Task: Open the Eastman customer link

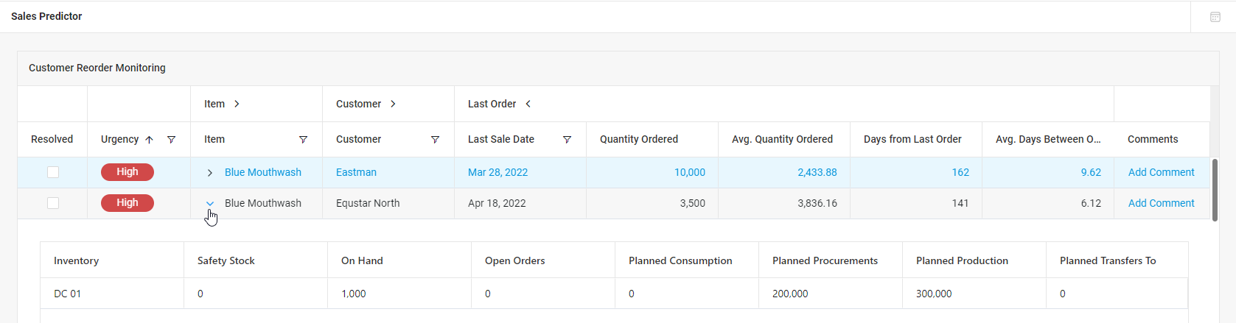Action: 356,172
